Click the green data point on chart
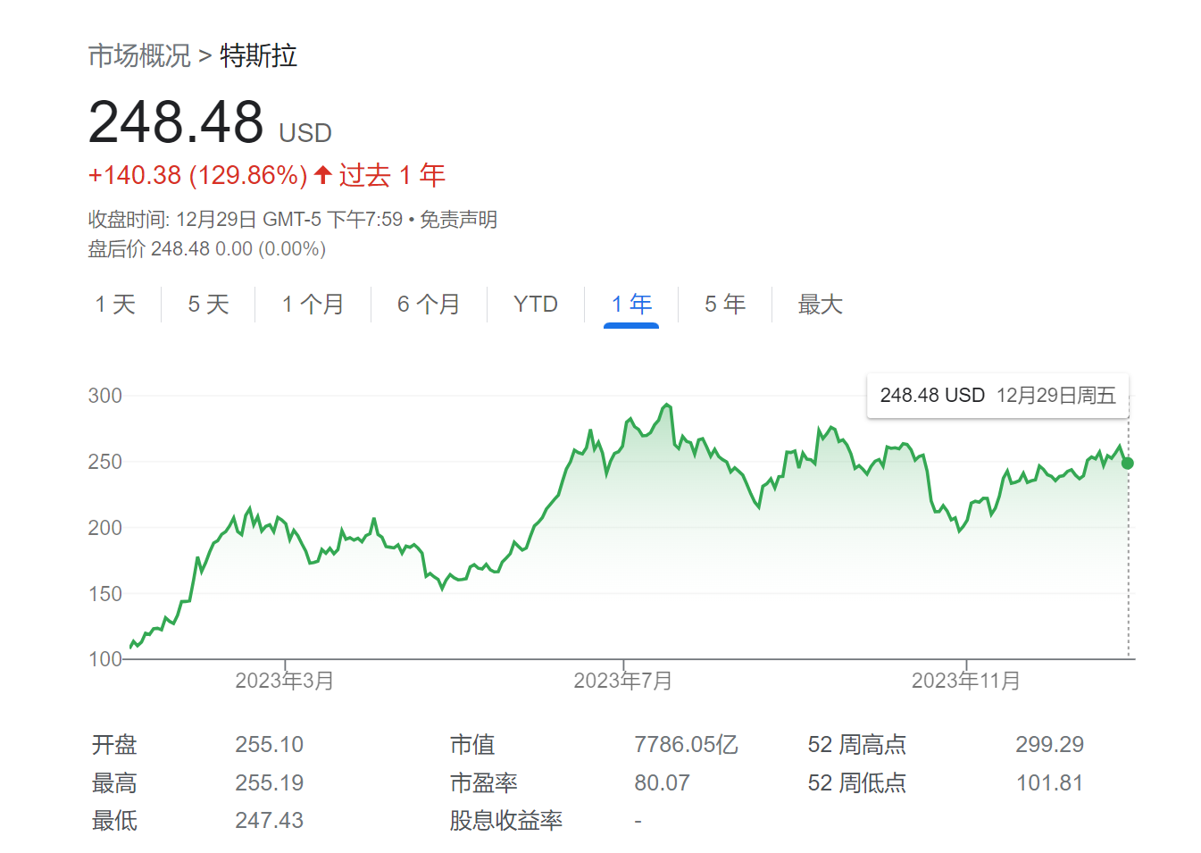Image resolution: width=1201 pixels, height=853 pixels. pos(1128,463)
